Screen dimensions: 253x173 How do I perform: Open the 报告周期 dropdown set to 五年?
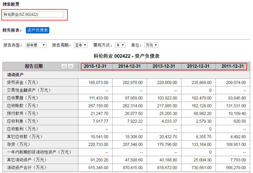(80, 45)
